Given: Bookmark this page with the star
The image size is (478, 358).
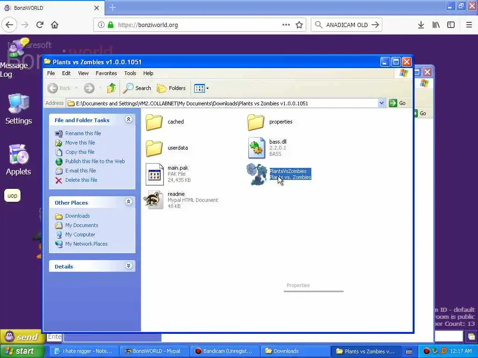Looking at the screenshot, I should (299, 25).
